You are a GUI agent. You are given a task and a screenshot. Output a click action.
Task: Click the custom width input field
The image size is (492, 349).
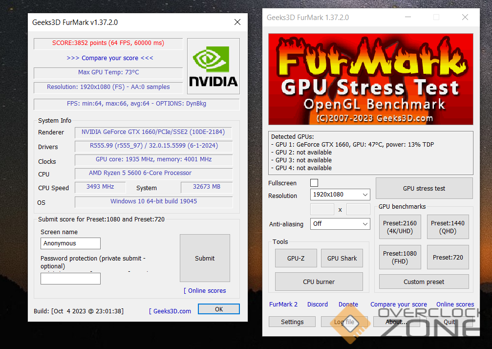pyautogui.click(x=322, y=209)
